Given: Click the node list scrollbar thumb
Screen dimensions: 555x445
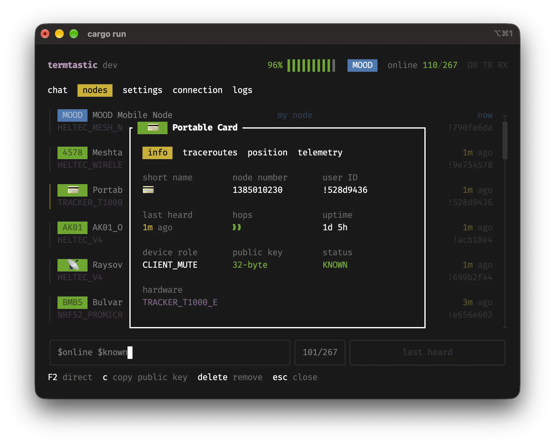Looking at the screenshot, I should point(505,140).
